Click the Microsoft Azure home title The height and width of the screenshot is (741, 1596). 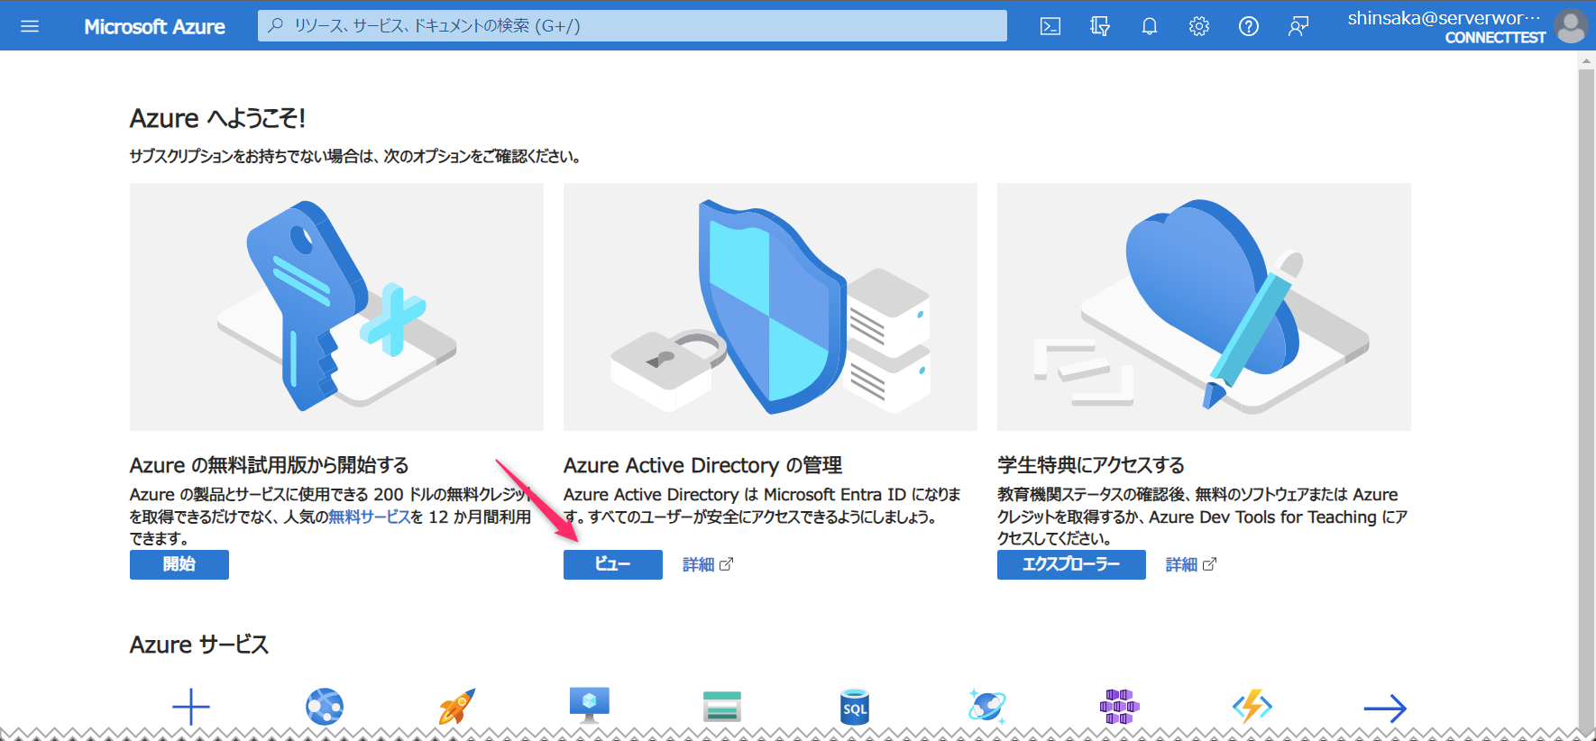[155, 27]
